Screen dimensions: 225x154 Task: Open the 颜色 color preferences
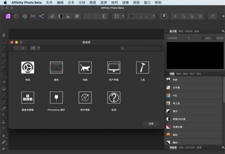pos(57,67)
